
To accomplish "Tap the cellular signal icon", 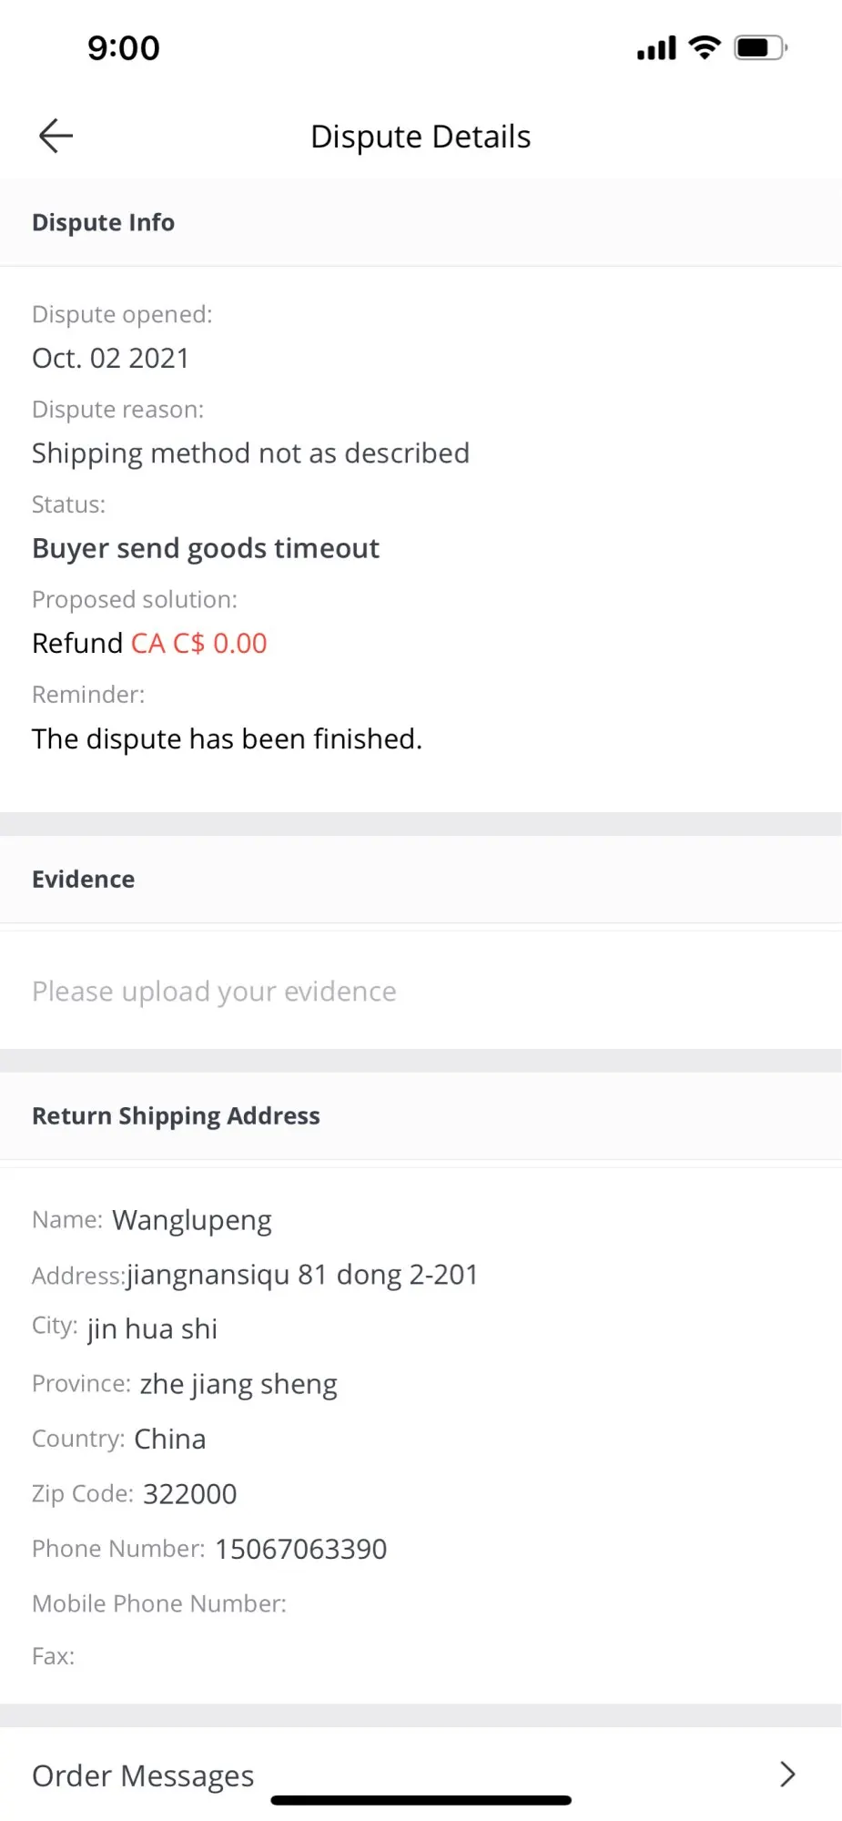I will coord(656,47).
